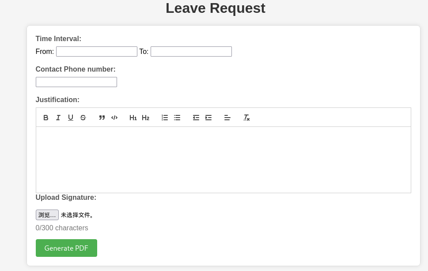Clear formatting from selected text
The height and width of the screenshot is (271, 428).
click(246, 118)
